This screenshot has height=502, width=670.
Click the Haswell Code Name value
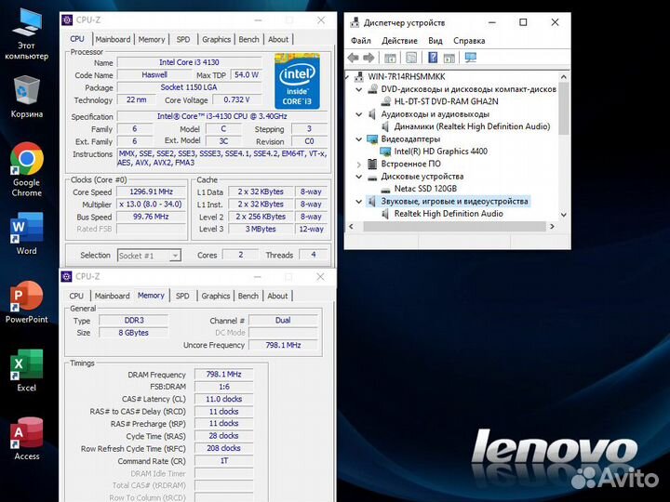point(154,74)
